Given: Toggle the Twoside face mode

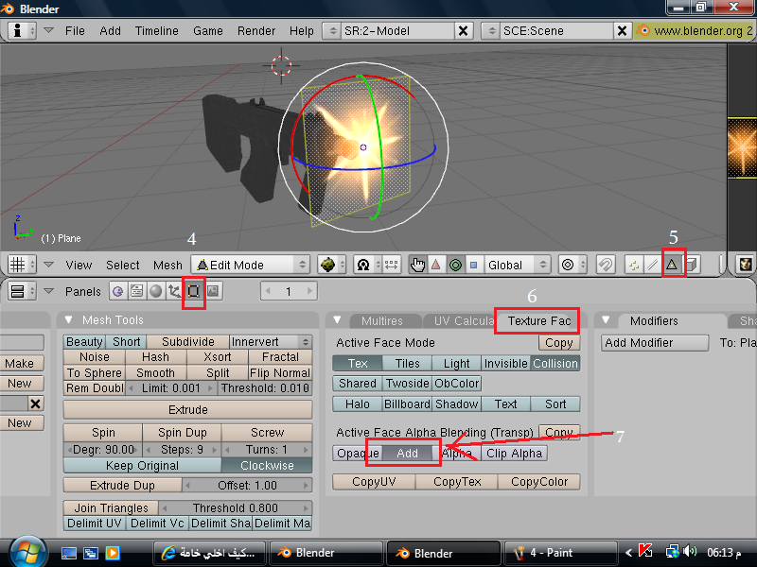Looking at the screenshot, I should click(x=408, y=384).
